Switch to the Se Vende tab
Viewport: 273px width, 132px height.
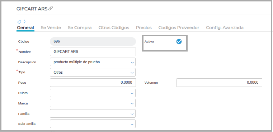pyautogui.click(x=51, y=28)
